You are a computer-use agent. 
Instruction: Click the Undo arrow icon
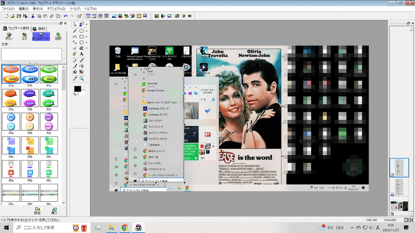(x=66, y=16)
